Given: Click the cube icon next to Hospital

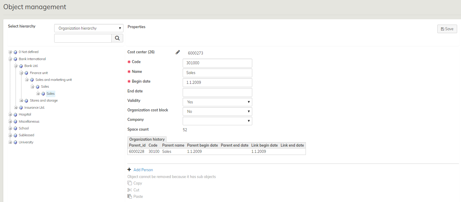Looking at the screenshot, I should point(15,115).
